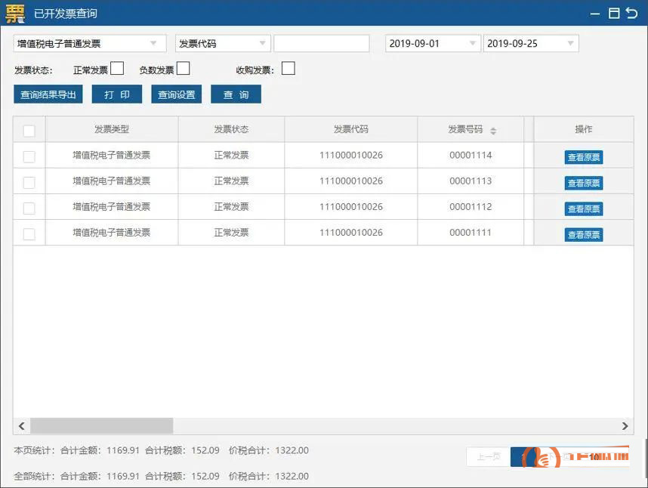Maximize the 已开发票查询 window
The image size is (648, 488).
coord(614,14)
